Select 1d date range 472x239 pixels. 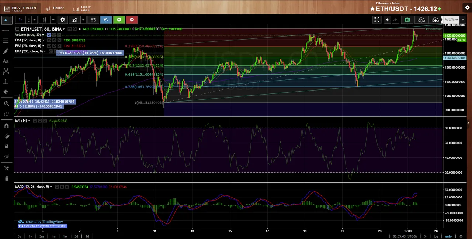[x=87, y=236]
